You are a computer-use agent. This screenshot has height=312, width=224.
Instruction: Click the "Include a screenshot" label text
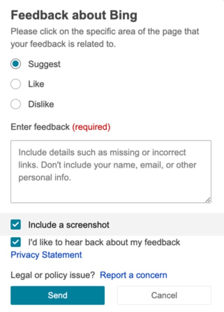[69, 224]
